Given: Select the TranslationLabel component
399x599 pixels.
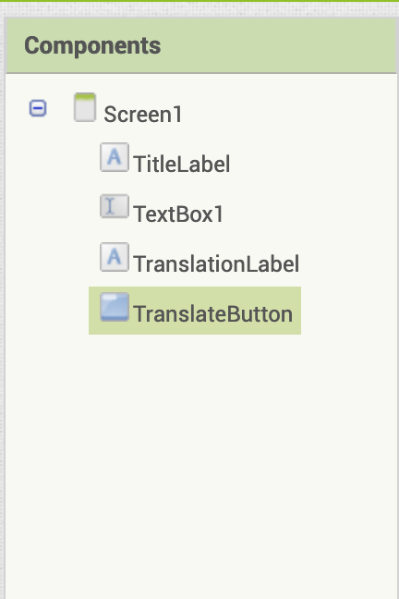Looking at the screenshot, I should (216, 264).
